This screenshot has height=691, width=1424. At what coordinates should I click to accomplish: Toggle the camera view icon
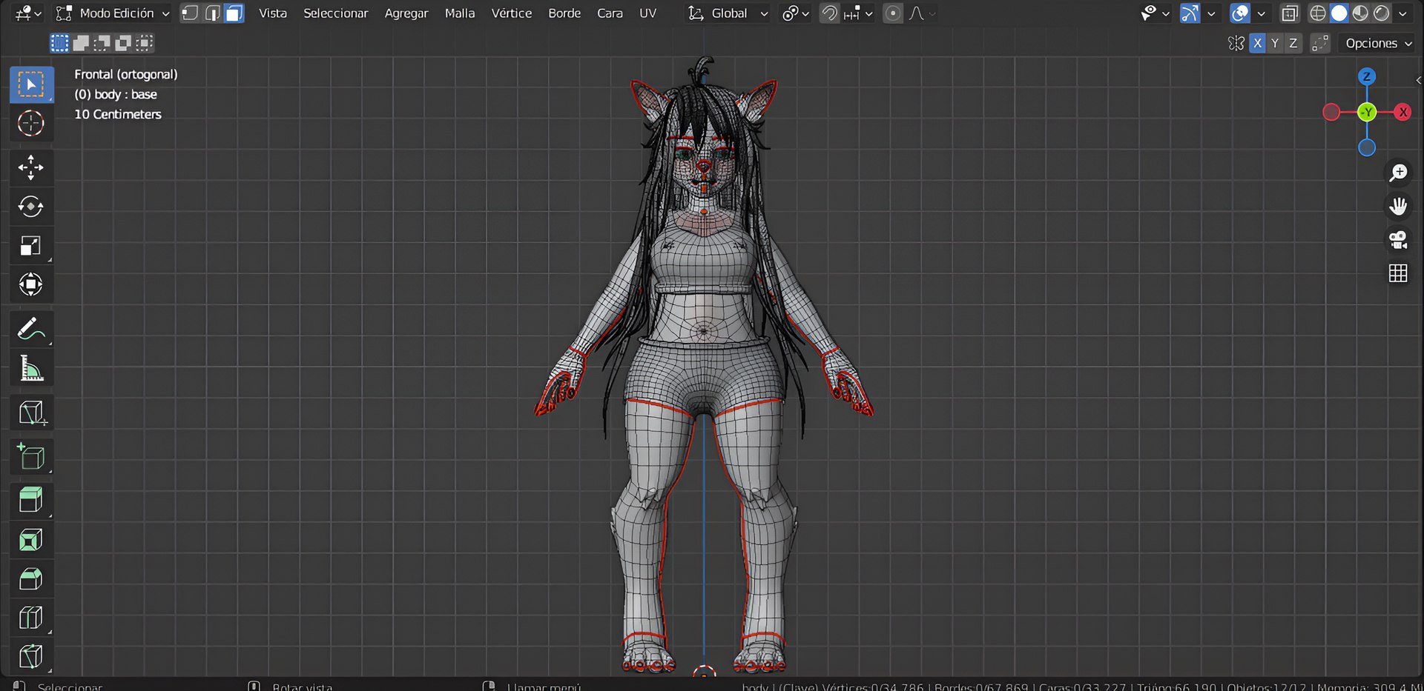[1398, 240]
